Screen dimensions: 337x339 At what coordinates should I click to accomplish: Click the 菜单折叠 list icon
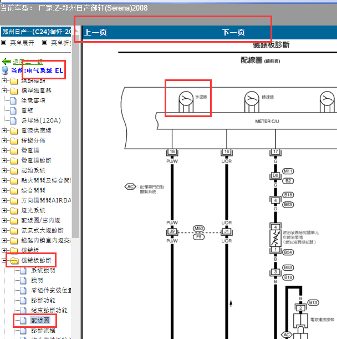click(x=44, y=43)
